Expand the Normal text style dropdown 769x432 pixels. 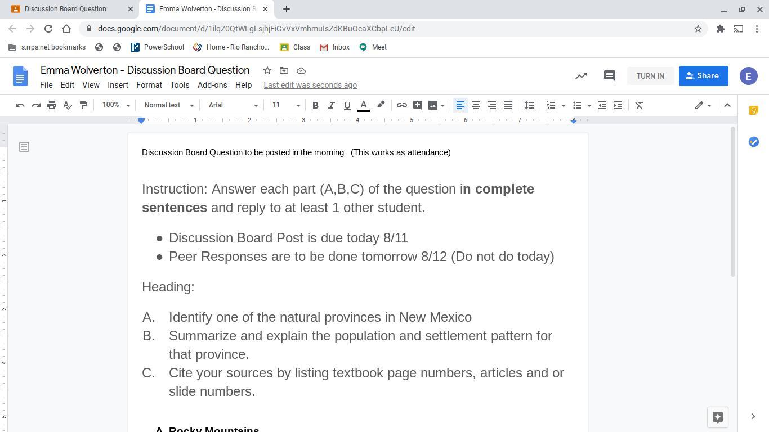[169, 105]
